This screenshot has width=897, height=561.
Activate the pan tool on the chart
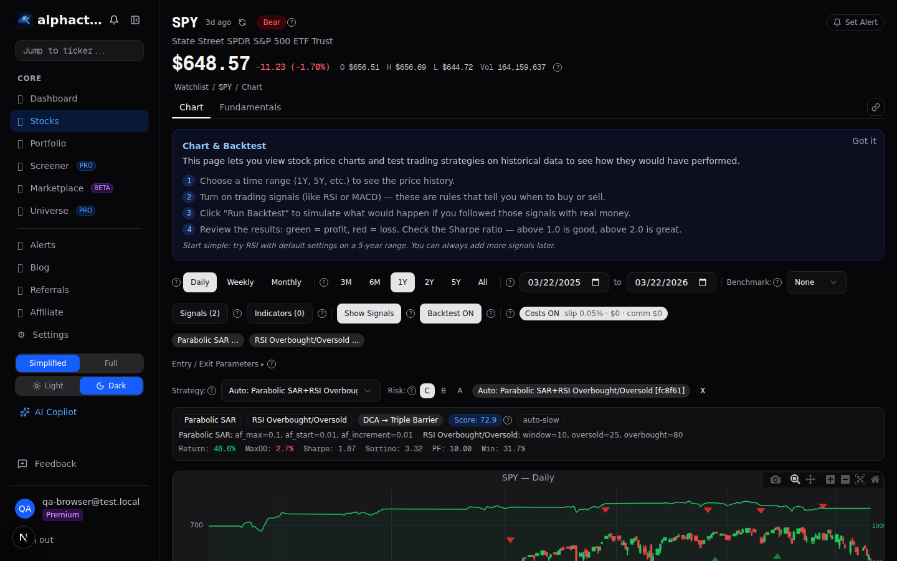(x=810, y=479)
